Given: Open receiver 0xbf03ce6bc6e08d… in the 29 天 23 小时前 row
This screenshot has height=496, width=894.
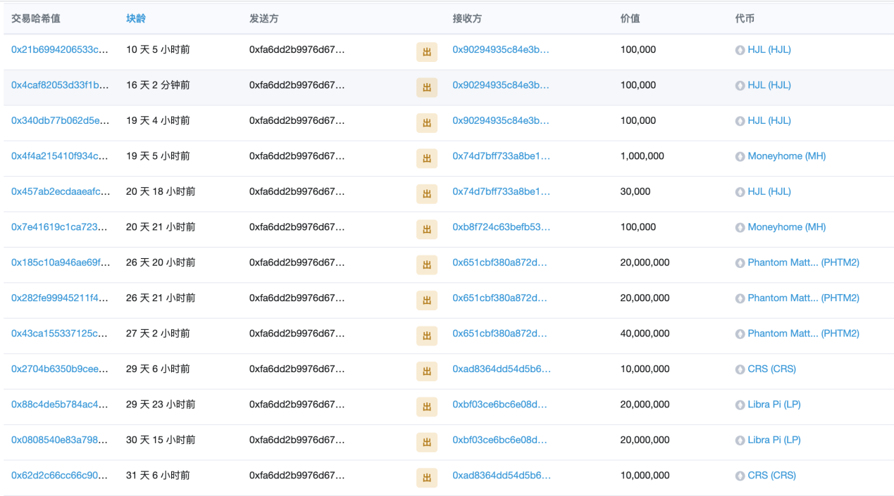Looking at the screenshot, I should [x=499, y=405].
